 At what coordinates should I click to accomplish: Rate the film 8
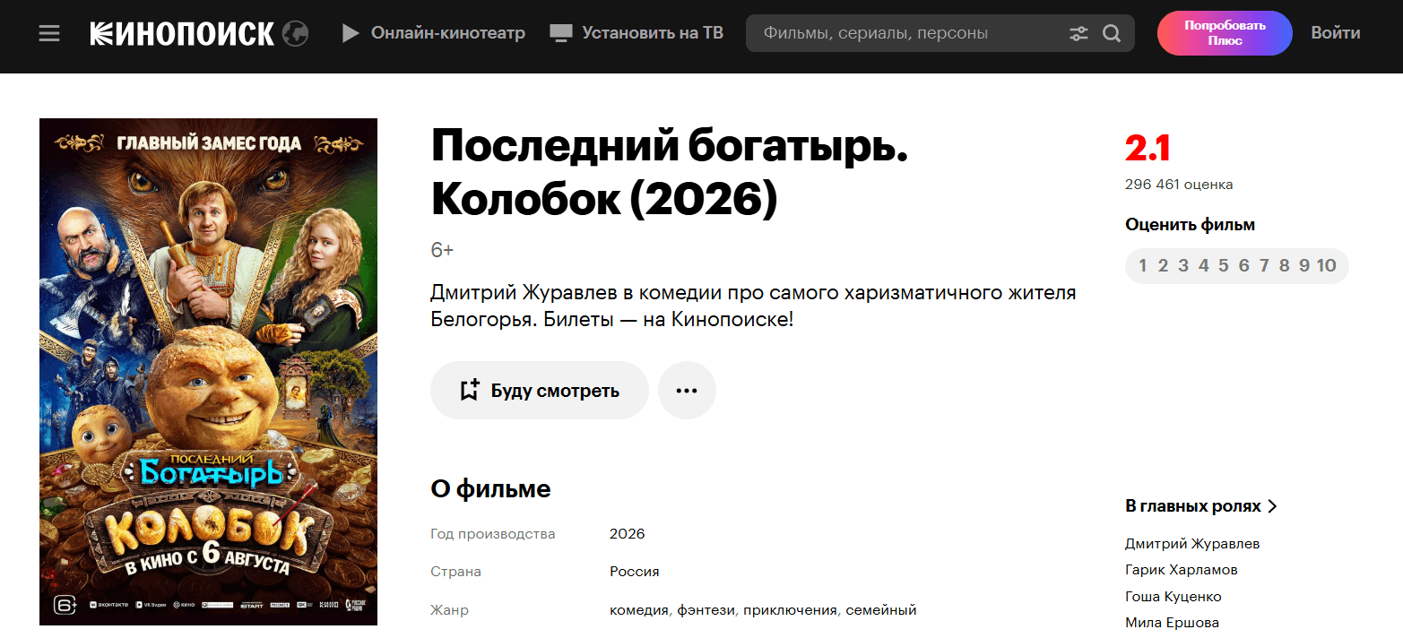(1285, 265)
